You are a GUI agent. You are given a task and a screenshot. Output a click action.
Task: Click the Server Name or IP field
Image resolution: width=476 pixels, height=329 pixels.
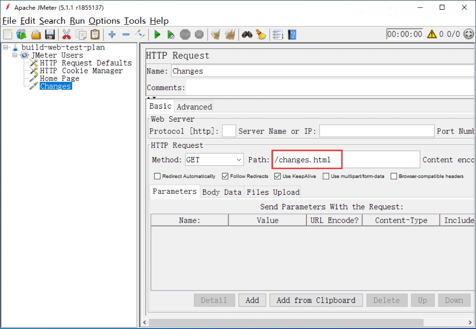tap(377, 131)
